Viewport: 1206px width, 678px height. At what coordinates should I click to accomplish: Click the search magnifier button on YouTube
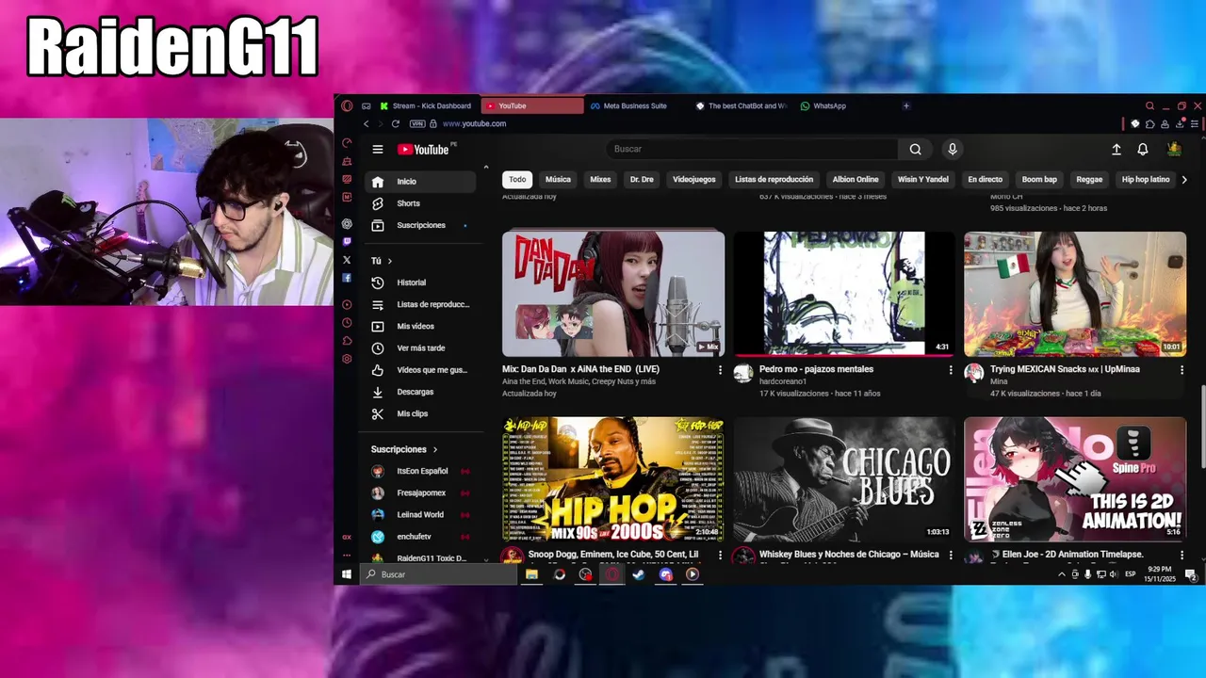(x=915, y=149)
